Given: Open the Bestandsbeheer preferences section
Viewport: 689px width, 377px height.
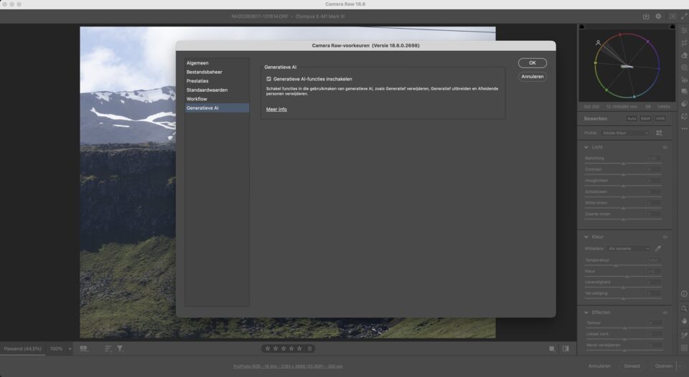Looking at the screenshot, I should coord(217,72).
